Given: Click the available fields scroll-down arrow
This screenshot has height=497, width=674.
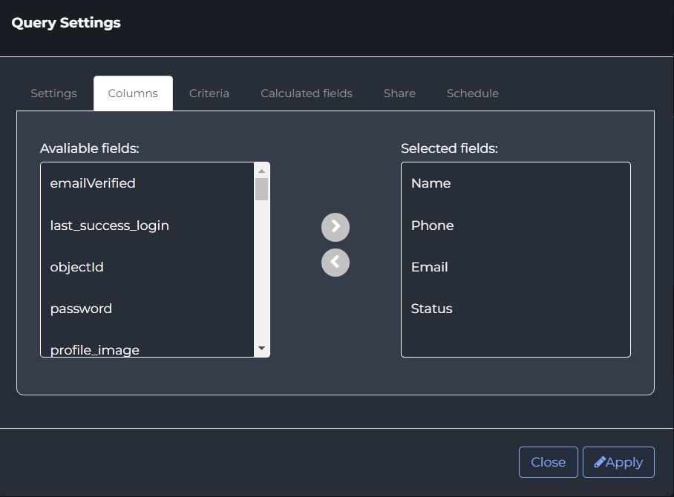Looking at the screenshot, I should [x=261, y=348].
